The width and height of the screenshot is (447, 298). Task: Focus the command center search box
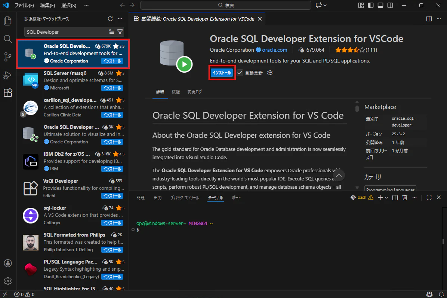[x=225, y=5]
